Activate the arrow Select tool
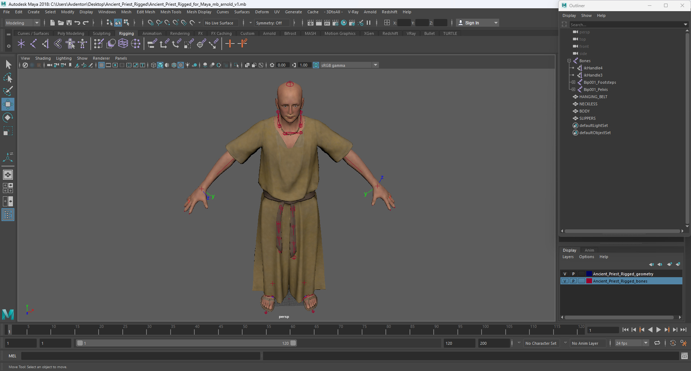This screenshot has height=371, width=691. click(x=8, y=65)
